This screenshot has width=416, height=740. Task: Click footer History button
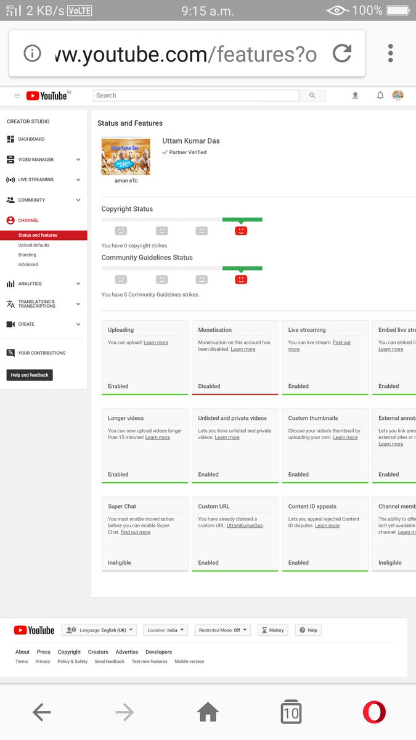tap(273, 630)
